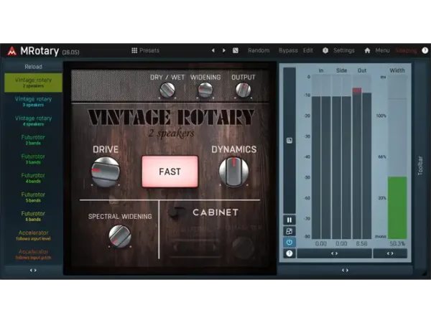
Task: Toggle the meter power button
Action: pyautogui.click(x=289, y=243)
